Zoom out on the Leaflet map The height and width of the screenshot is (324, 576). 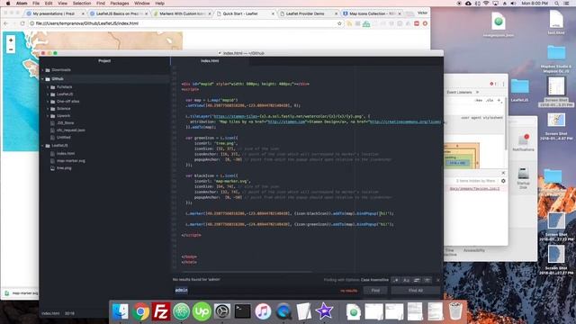tap(11, 49)
